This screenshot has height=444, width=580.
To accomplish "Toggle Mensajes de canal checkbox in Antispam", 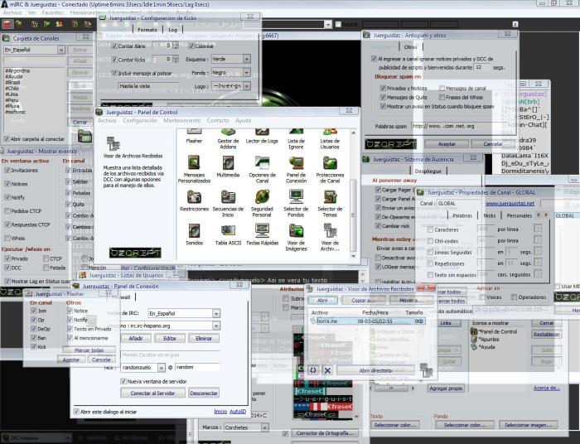I will pyautogui.click(x=442, y=88).
